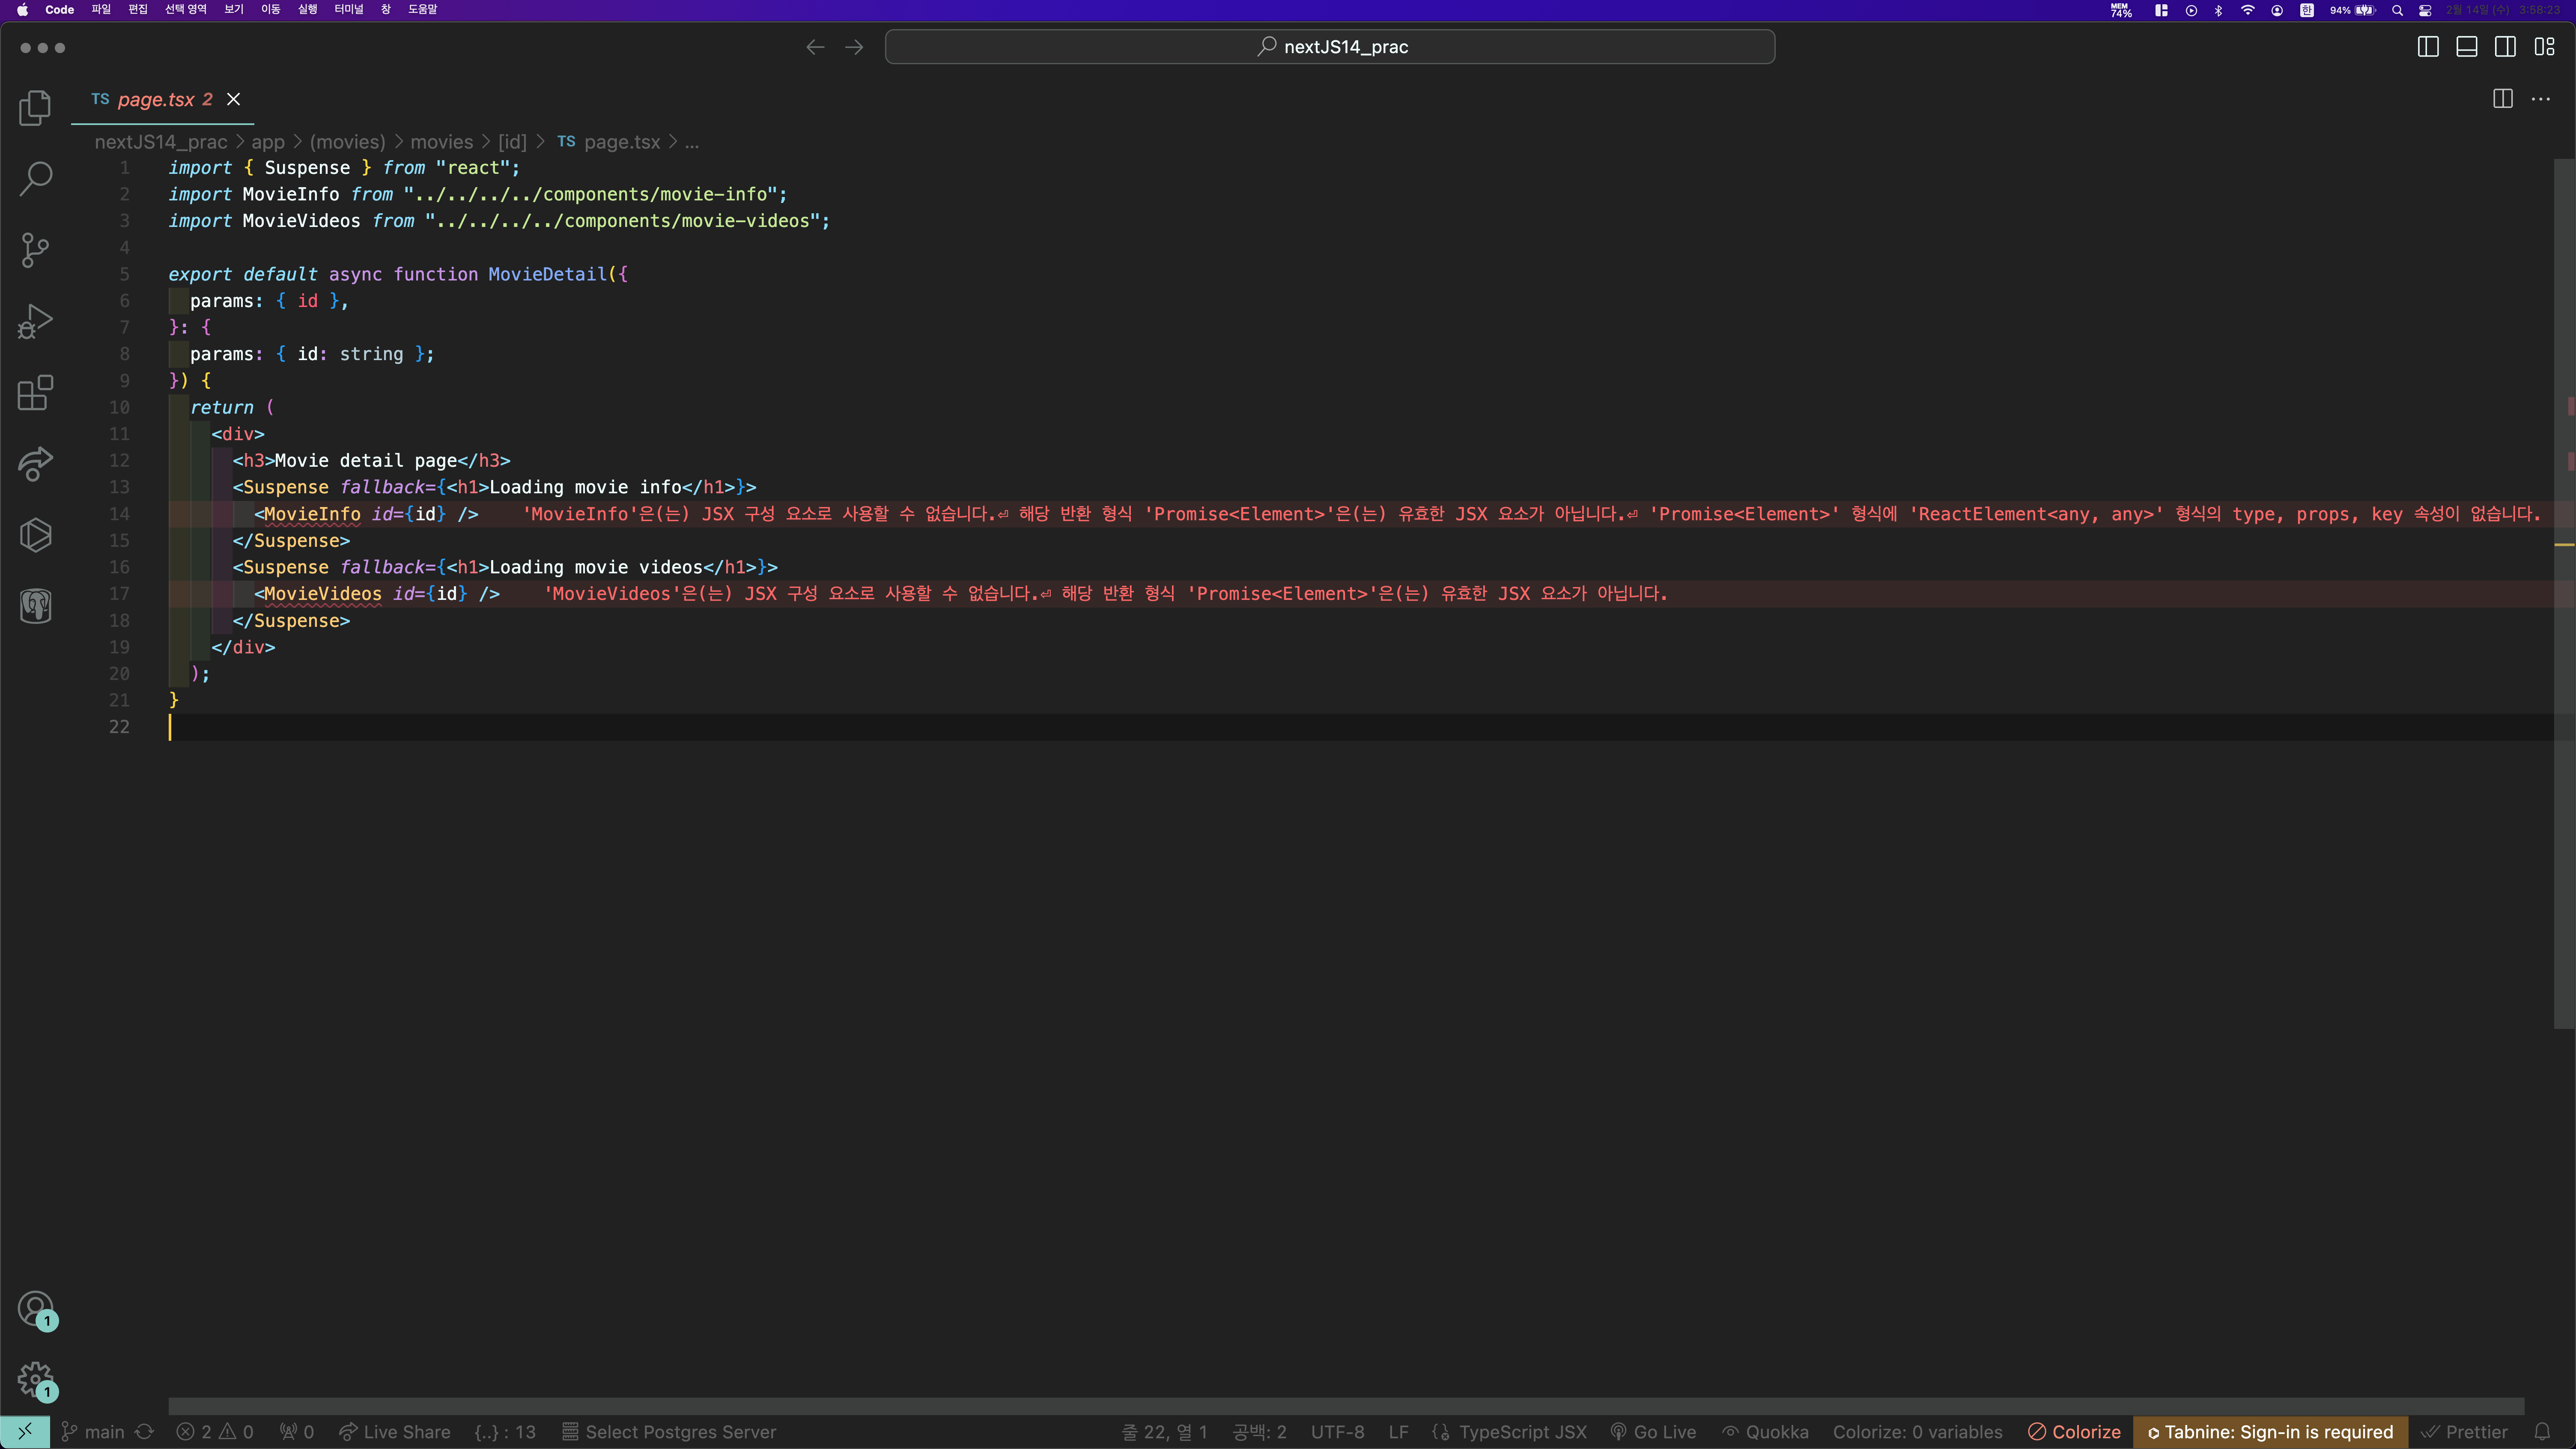Screen dimensions: 2576x1449
Task: Open macOS Control Center icon
Action: [x=2425, y=10]
